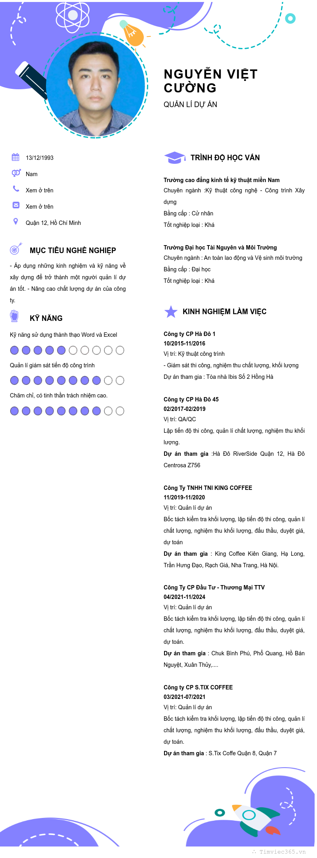Click the lightbulb icon above the photo
This screenshot has width=317, height=858.
[132, 34]
